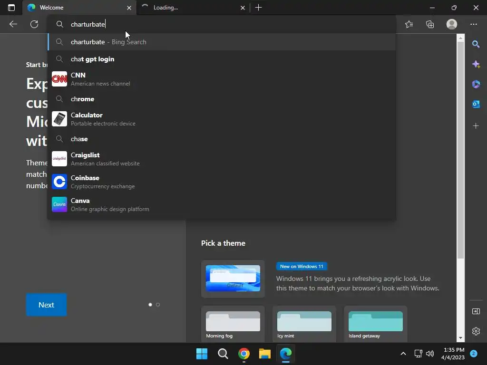Click the refresh page icon

click(x=34, y=24)
